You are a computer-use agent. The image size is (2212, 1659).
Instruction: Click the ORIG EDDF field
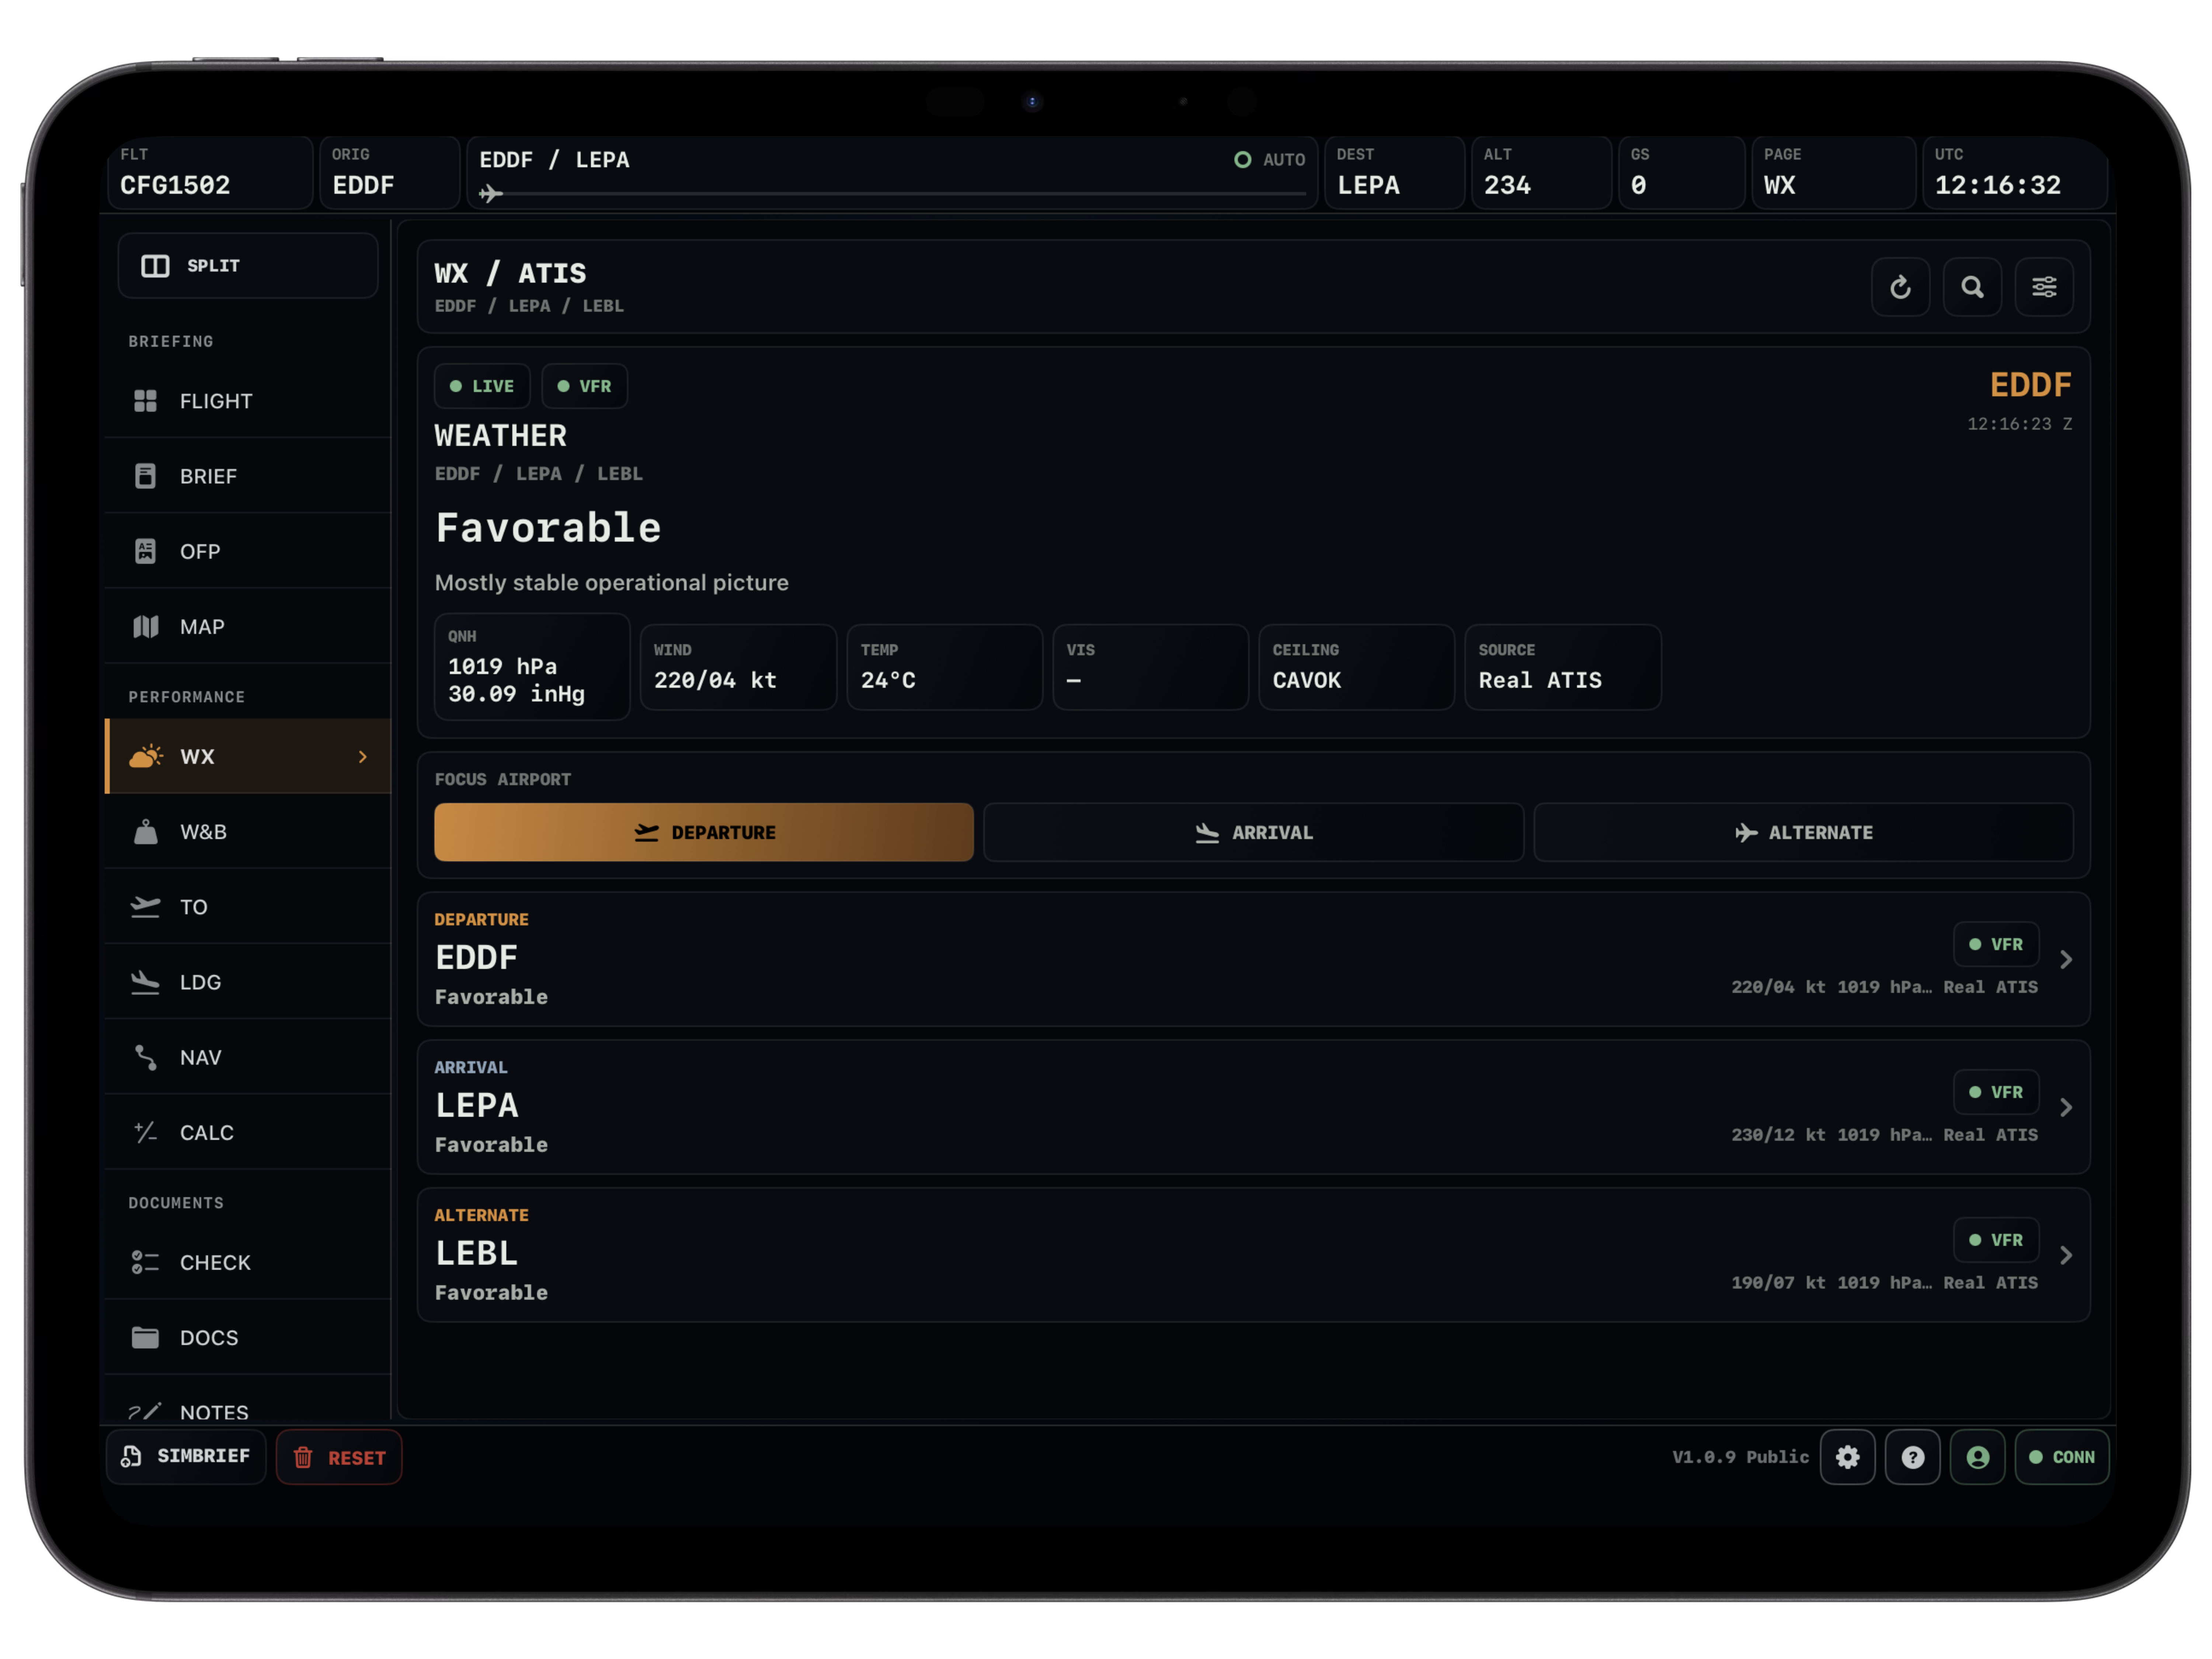coord(390,172)
